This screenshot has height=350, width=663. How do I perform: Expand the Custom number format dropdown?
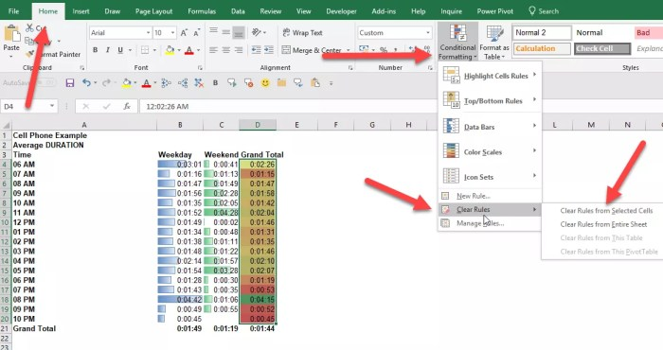coord(428,32)
